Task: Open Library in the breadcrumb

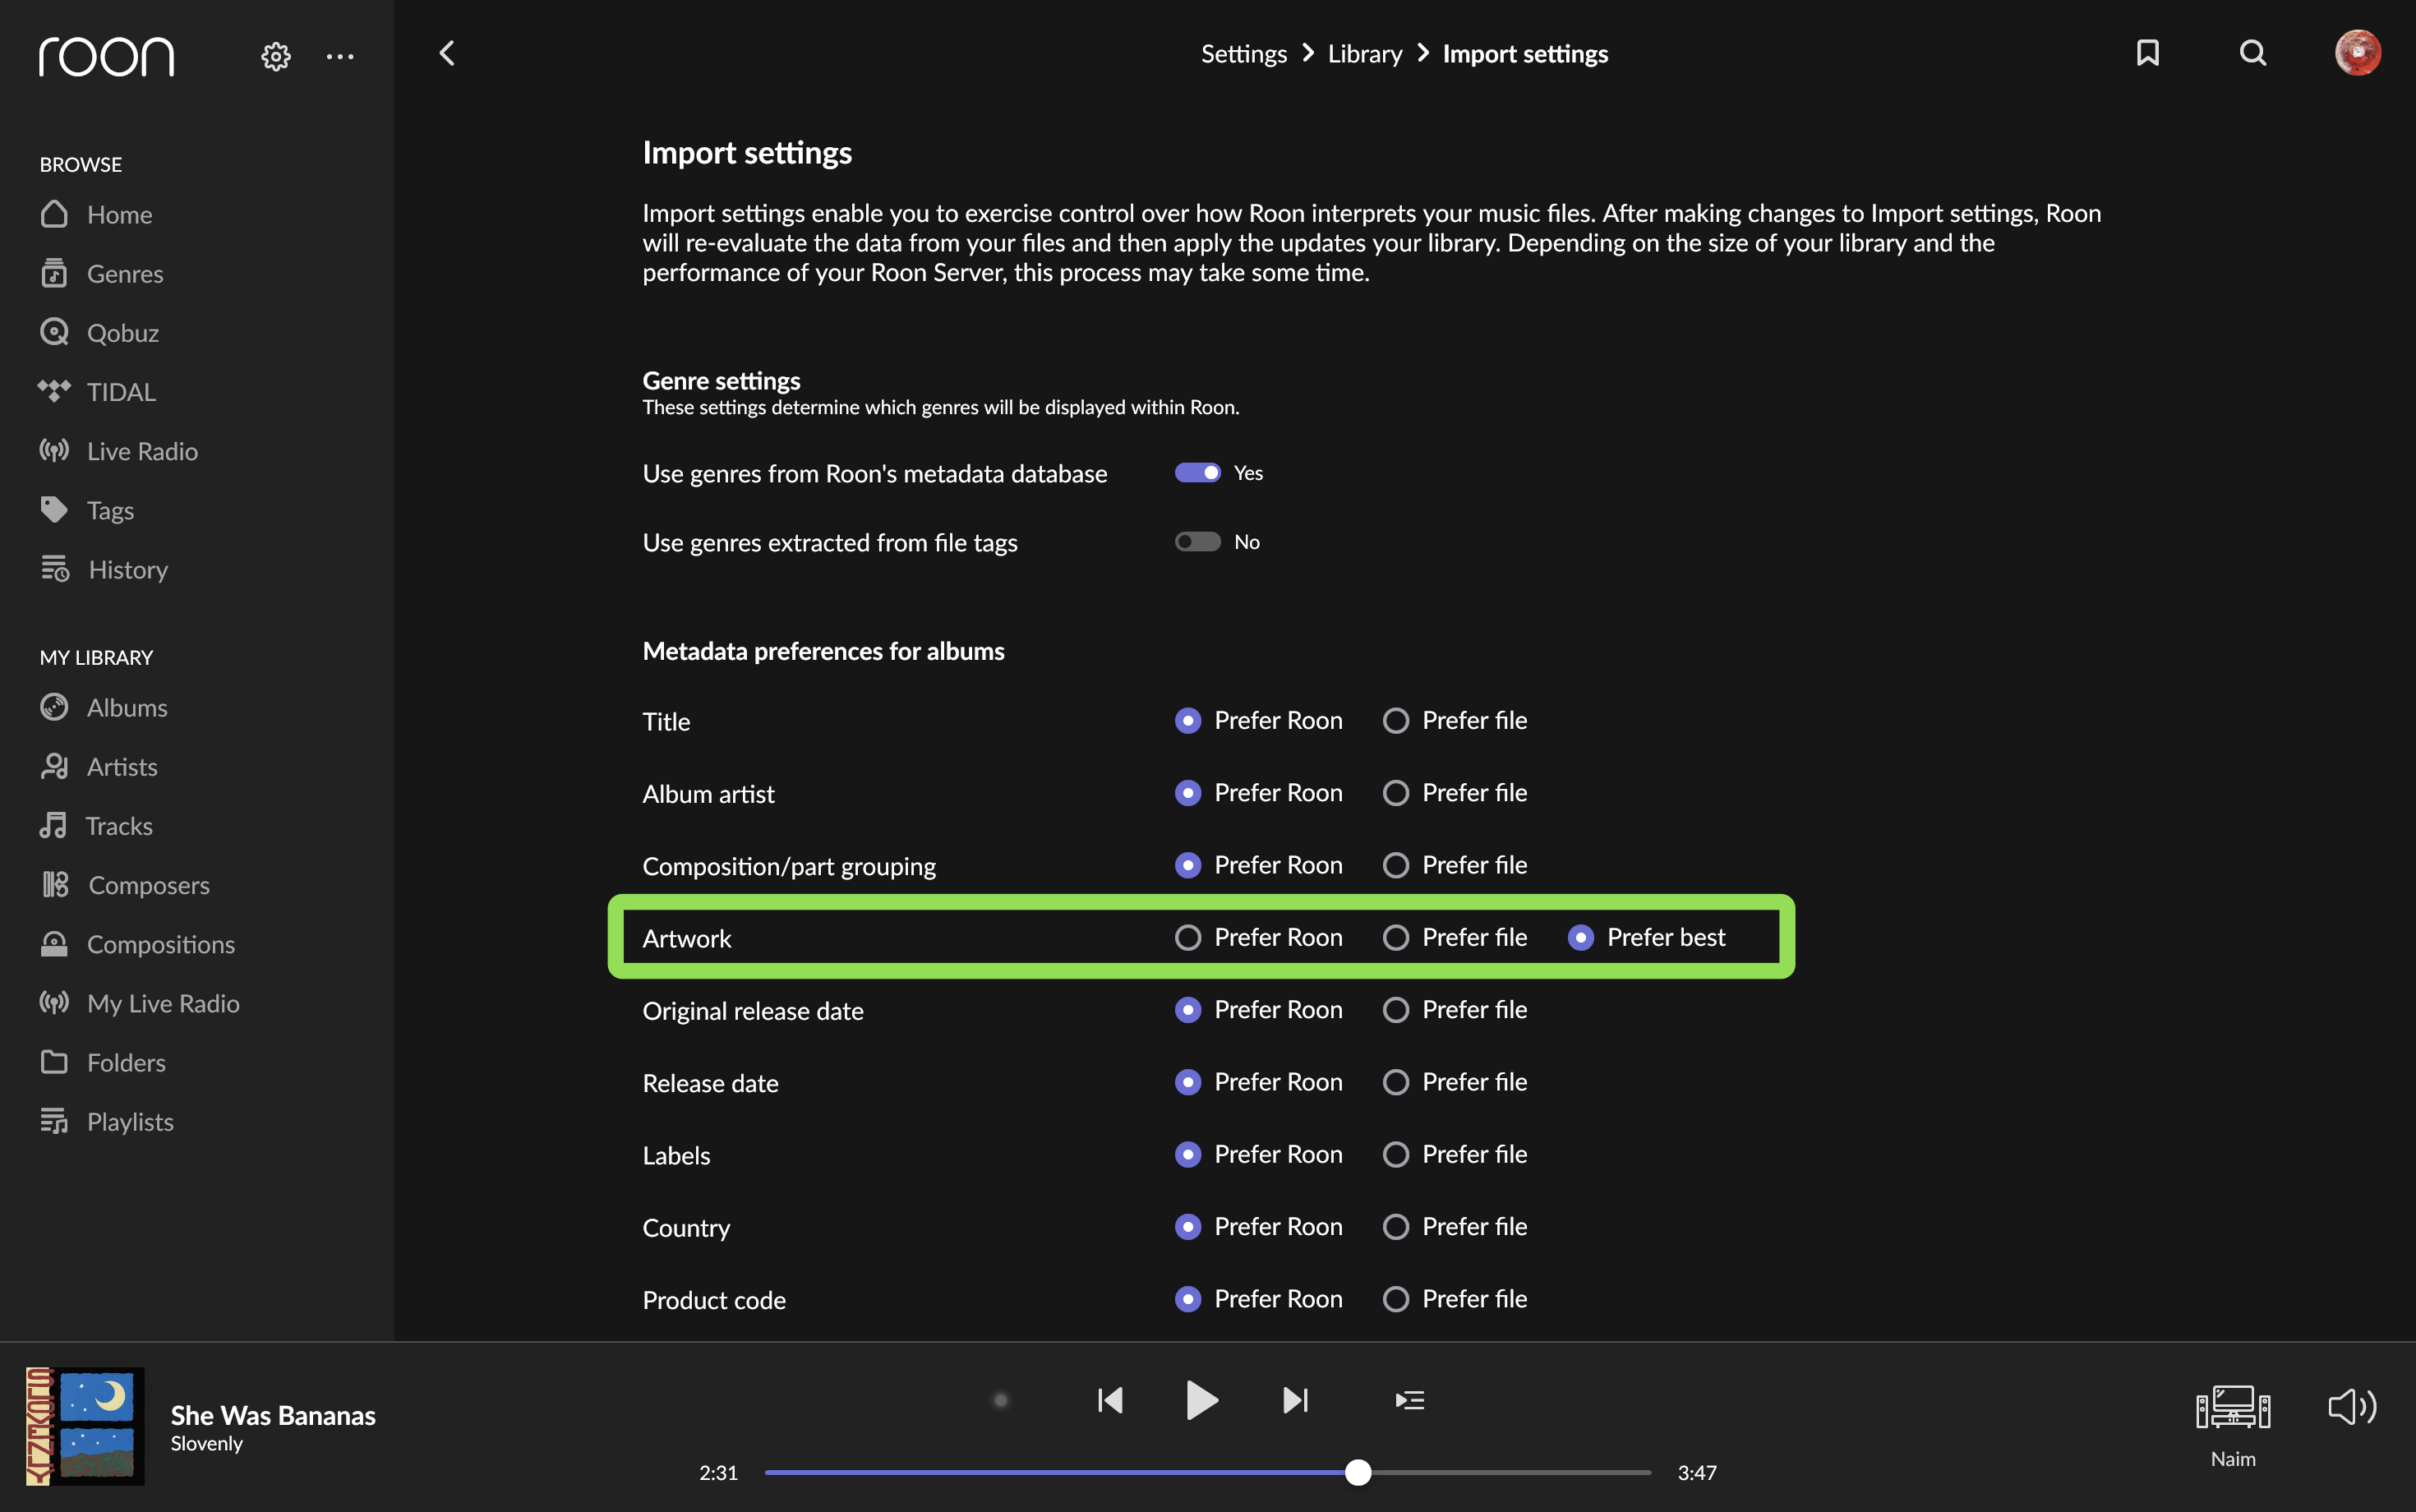Action: click(x=1364, y=54)
